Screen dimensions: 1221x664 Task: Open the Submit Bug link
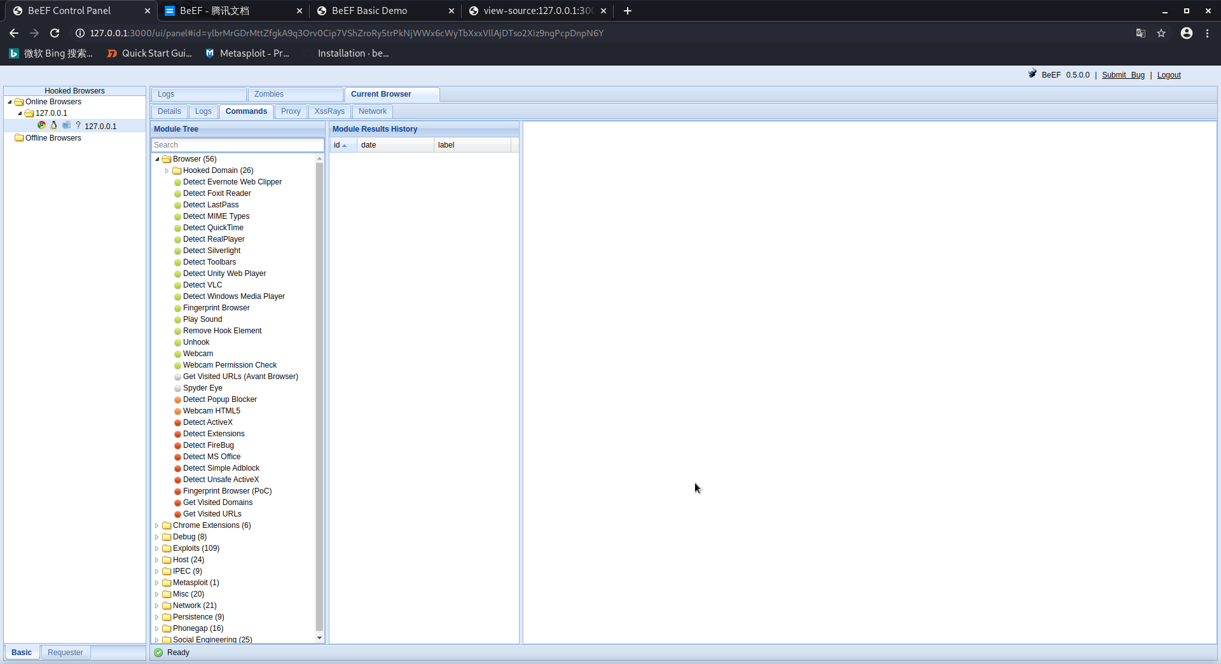(1122, 75)
